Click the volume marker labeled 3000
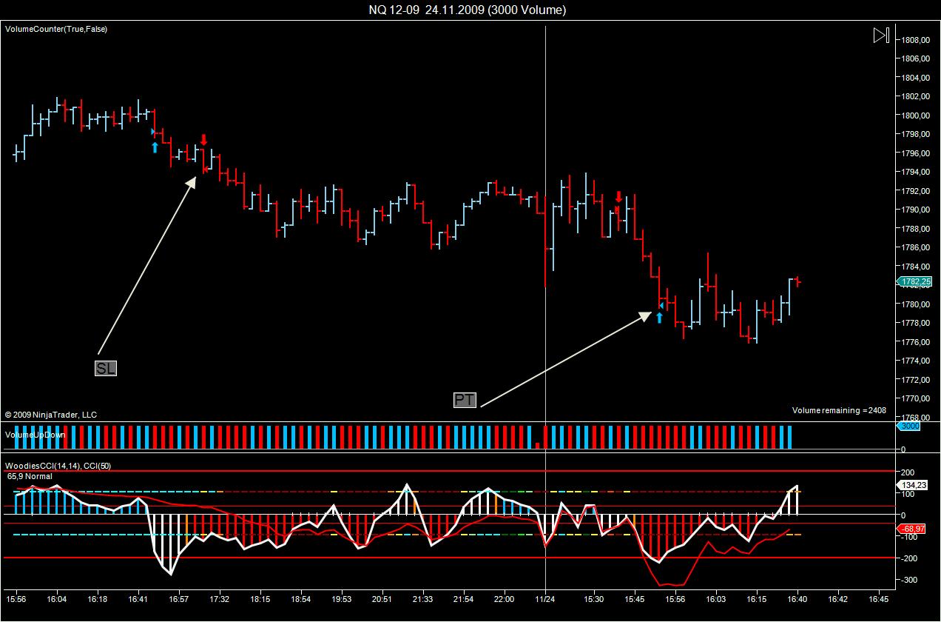The height and width of the screenshot is (622, 941). pyautogui.click(x=908, y=427)
